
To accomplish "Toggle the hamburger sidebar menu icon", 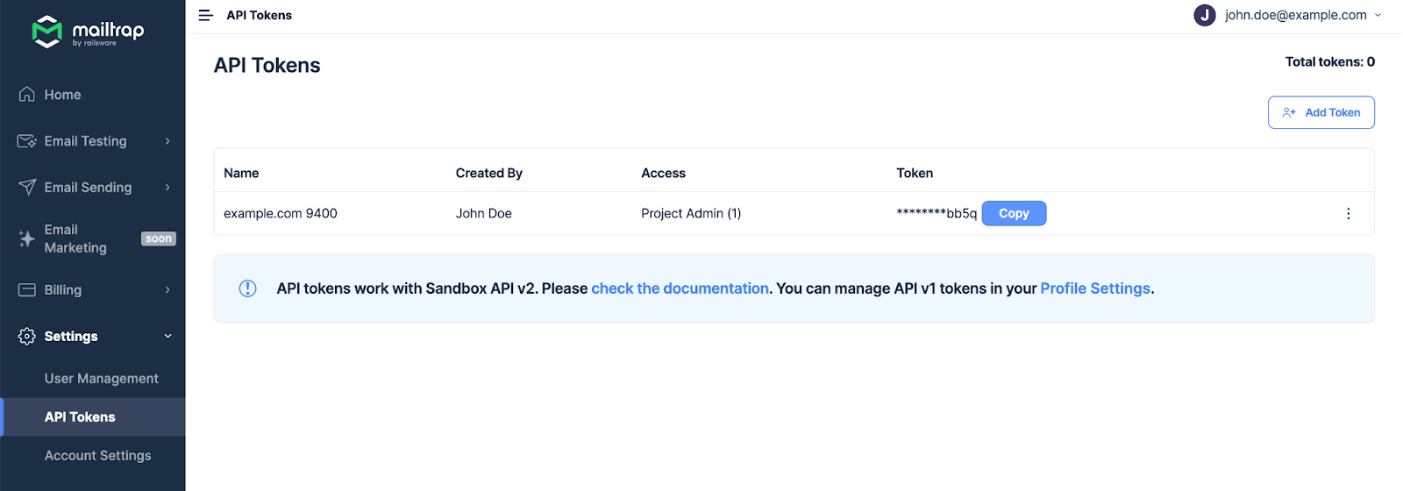I will 206,15.
